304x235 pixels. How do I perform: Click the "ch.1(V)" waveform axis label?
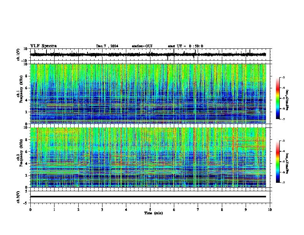pos(18,55)
